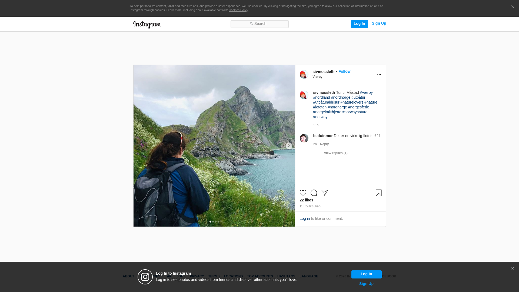Click the blue Log In header button
Screen dimensions: 519x292
point(359,24)
